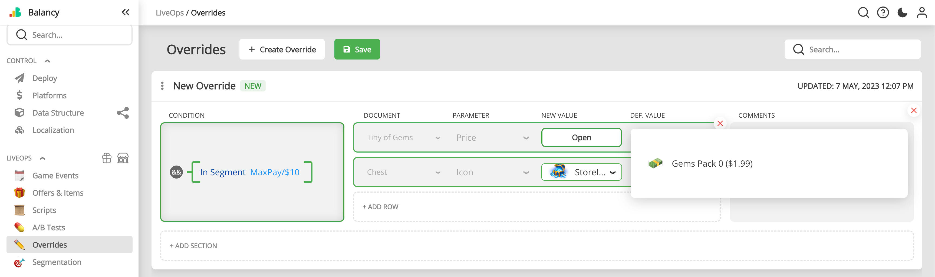Open the help question mark icon
Screen dimensions: 935x277
click(x=883, y=13)
